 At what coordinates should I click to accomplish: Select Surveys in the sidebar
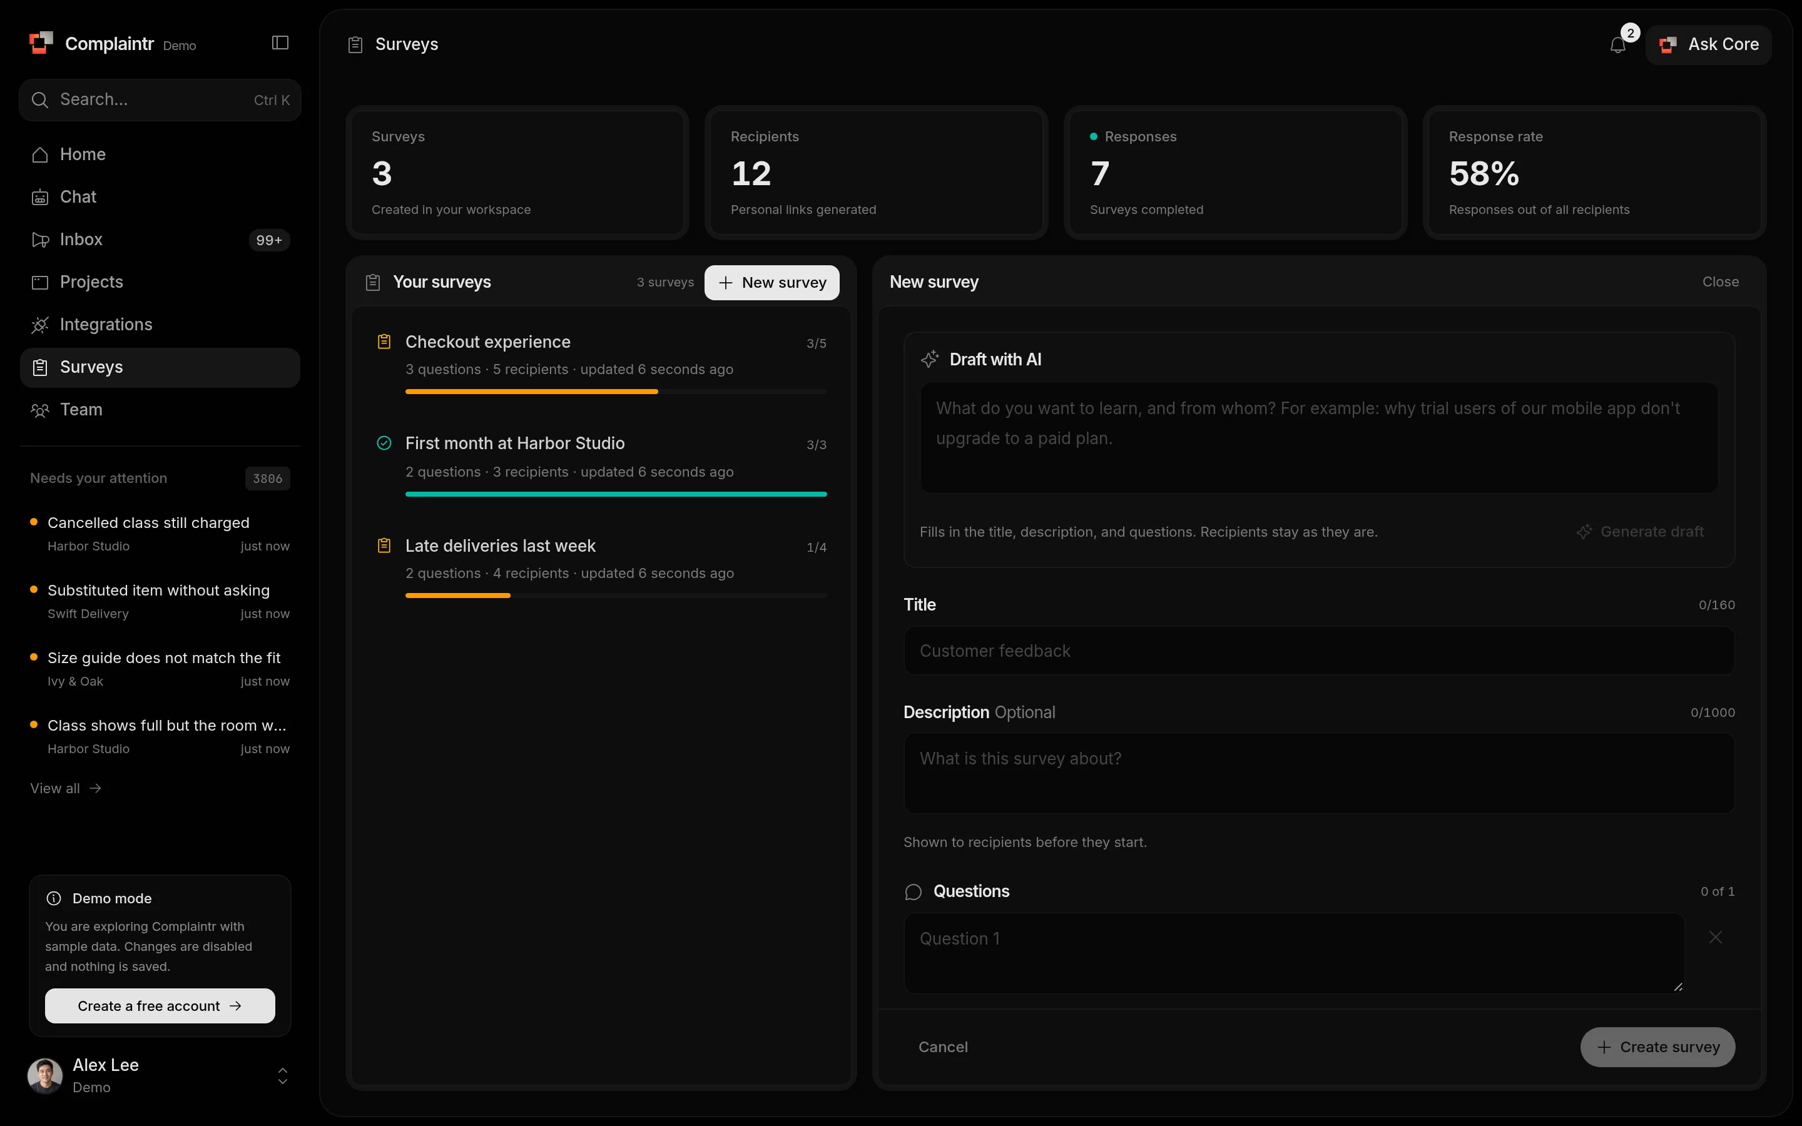[160, 367]
